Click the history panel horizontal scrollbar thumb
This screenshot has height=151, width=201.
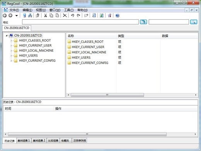87,134
